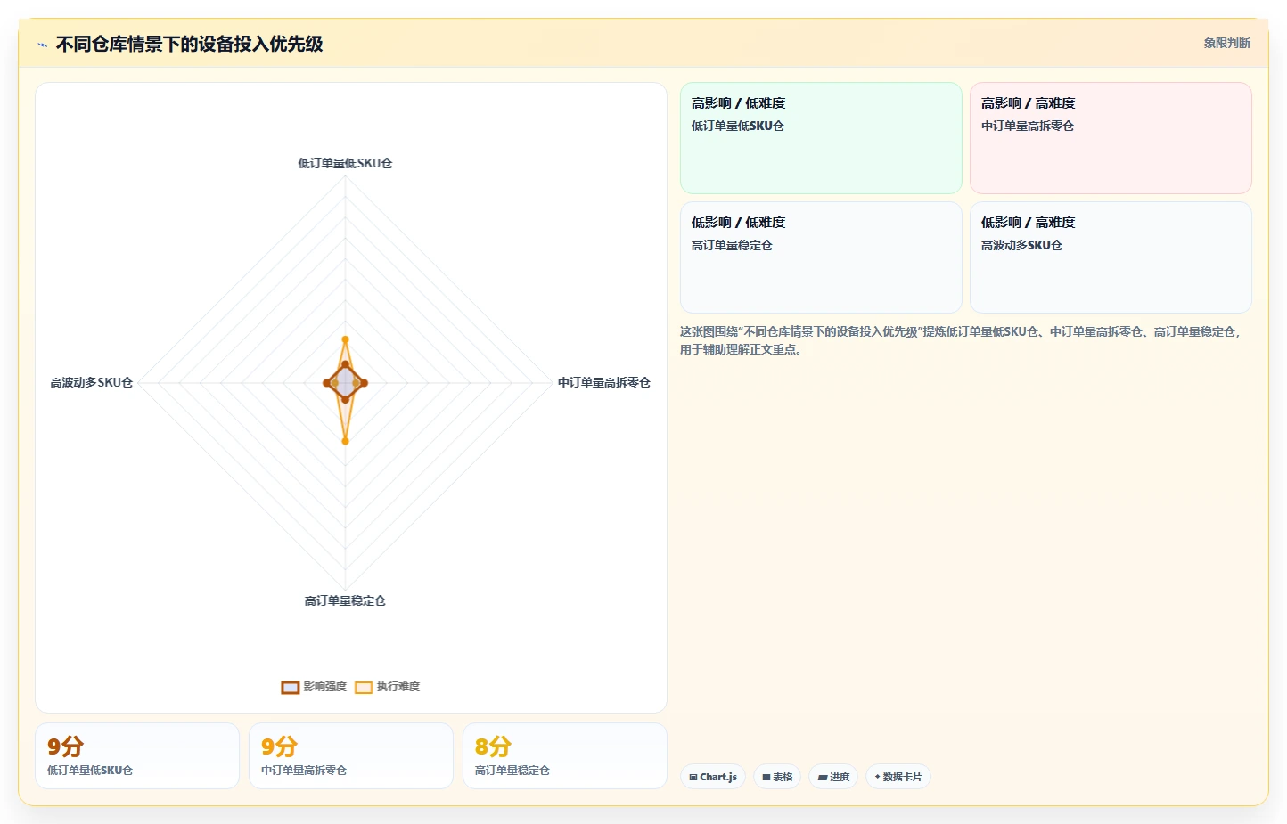The image size is (1287, 824).
Task: Click the chart title 不同仓库情景下的设备投入优先级
Action: click(189, 44)
